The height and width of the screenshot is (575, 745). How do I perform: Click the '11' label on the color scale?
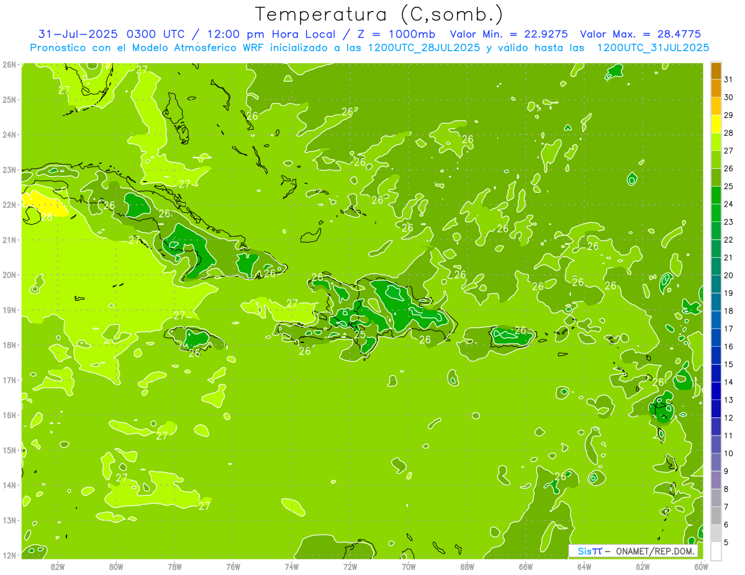[728, 435]
